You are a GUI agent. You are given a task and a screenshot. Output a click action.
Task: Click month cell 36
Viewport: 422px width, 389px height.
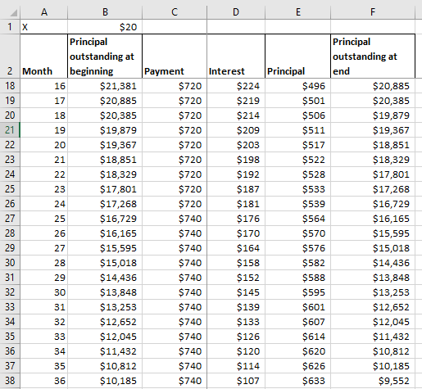point(43,381)
